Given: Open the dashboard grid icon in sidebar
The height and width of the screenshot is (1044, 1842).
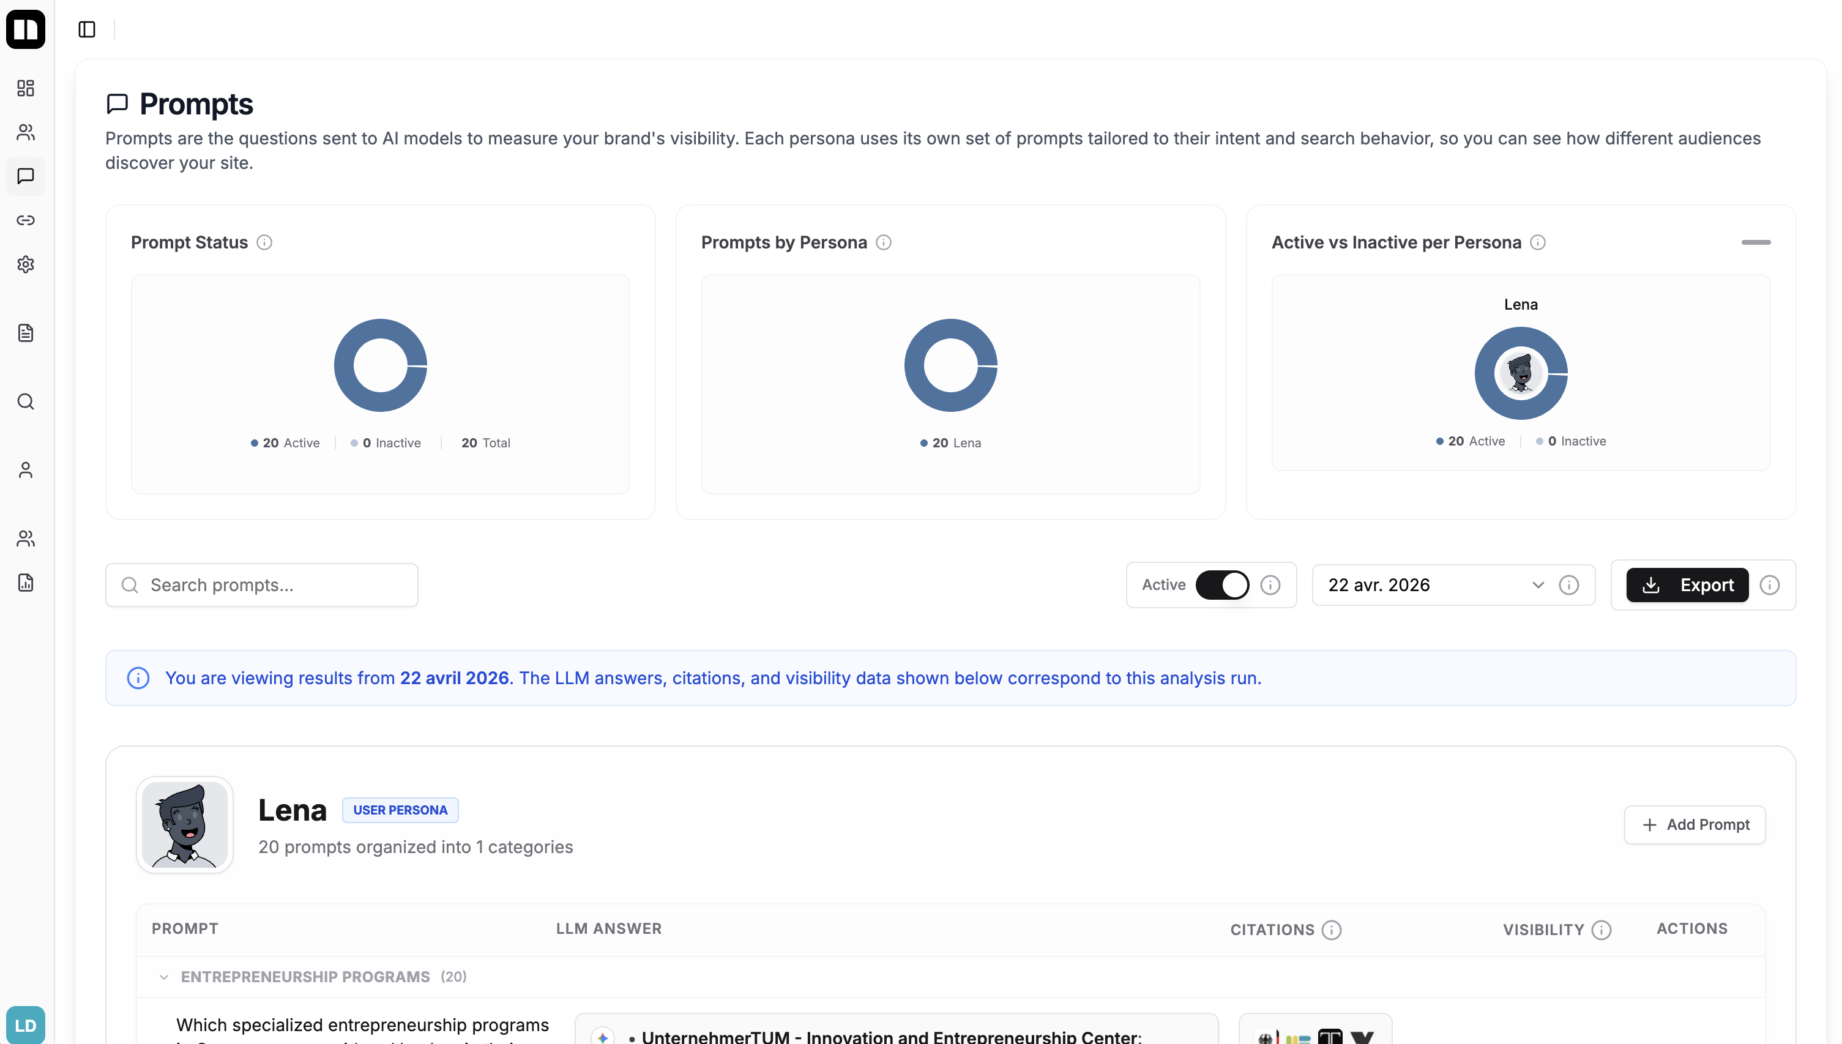Looking at the screenshot, I should coord(26,88).
